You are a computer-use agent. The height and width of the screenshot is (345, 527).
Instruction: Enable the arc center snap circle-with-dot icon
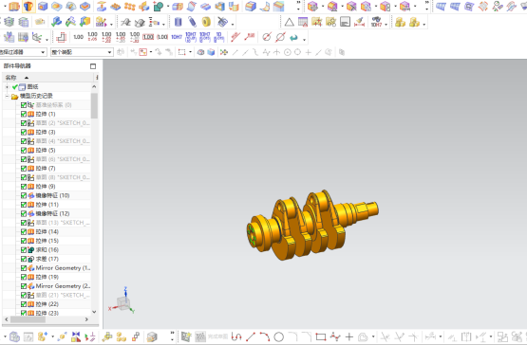[288, 52]
